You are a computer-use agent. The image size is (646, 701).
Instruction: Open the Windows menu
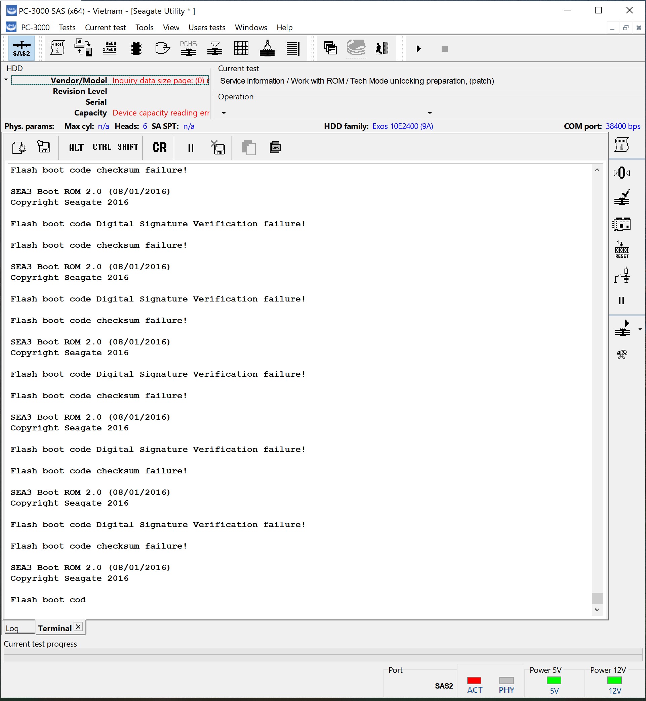[251, 28]
